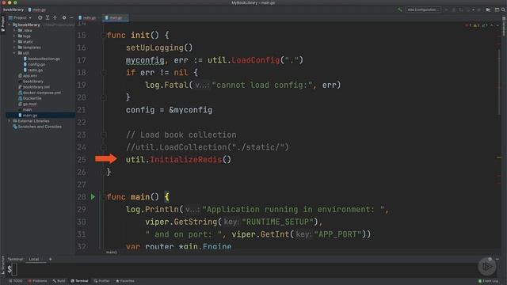Viewport: 507px width, 285px height.
Task: Open the Favorites tool window
Action: 125,281
